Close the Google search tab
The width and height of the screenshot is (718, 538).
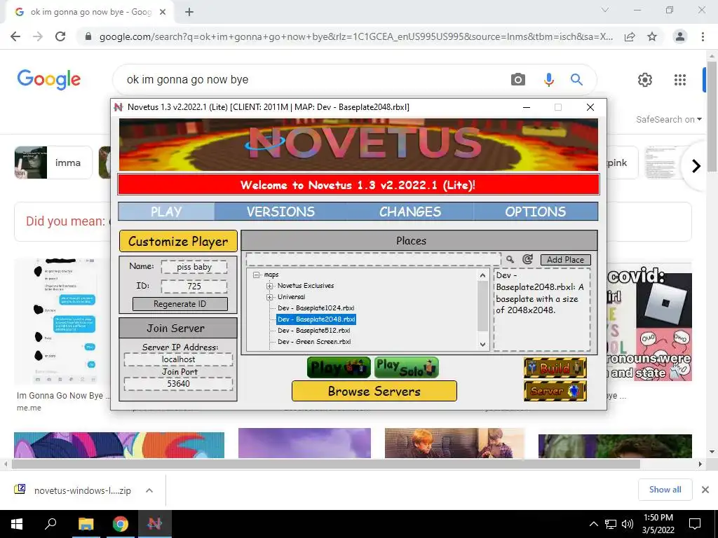[163, 12]
